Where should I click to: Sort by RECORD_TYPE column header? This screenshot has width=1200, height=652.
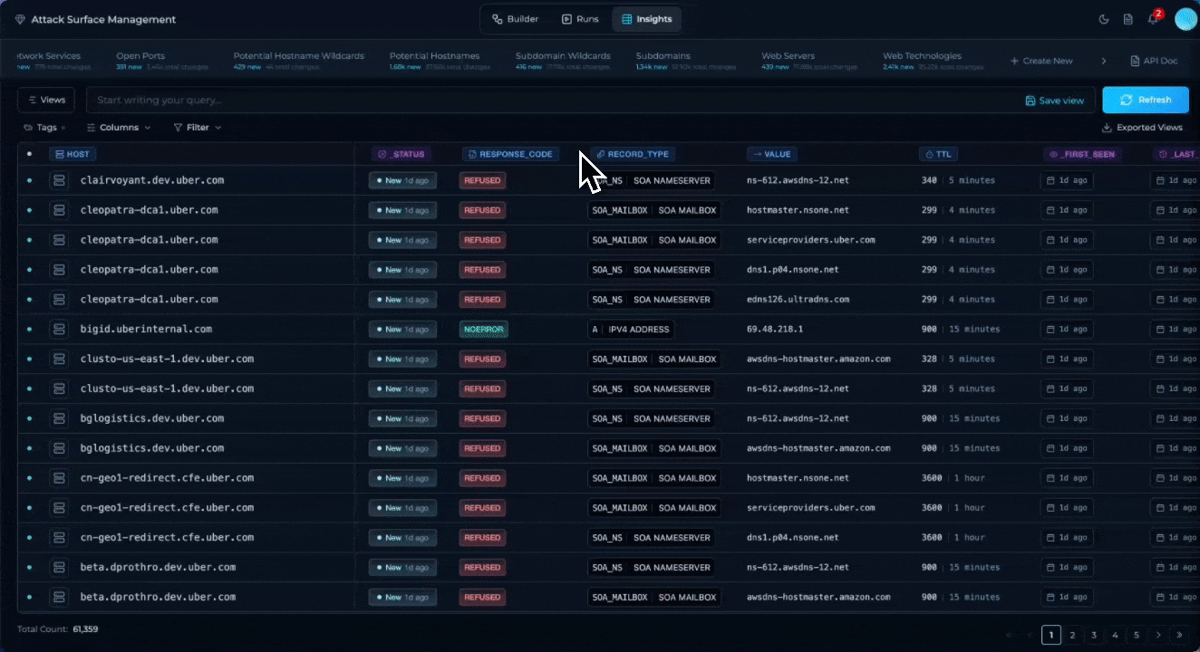pyautogui.click(x=632, y=154)
